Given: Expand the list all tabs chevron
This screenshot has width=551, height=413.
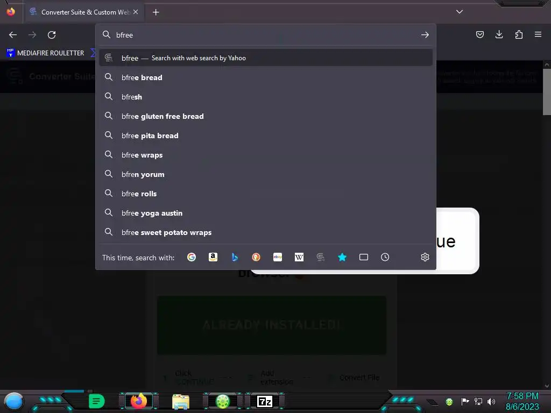Looking at the screenshot, I should tap(460, 12).
